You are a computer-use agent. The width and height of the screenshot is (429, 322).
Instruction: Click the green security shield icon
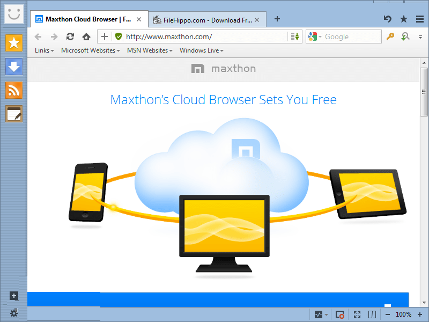(x=119, y=36)
